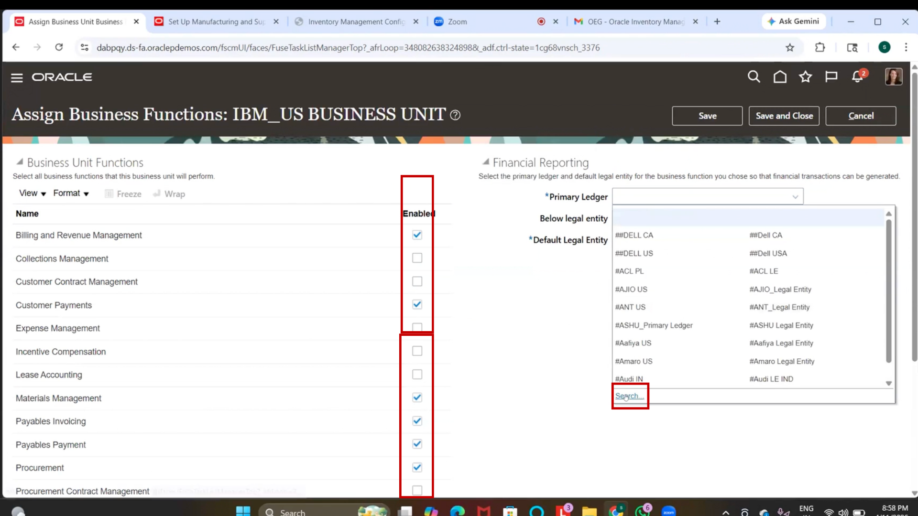Uncheck Billing and Revenue Management enabled
Viewport: 918px width, 516px height.
[417, 235]
